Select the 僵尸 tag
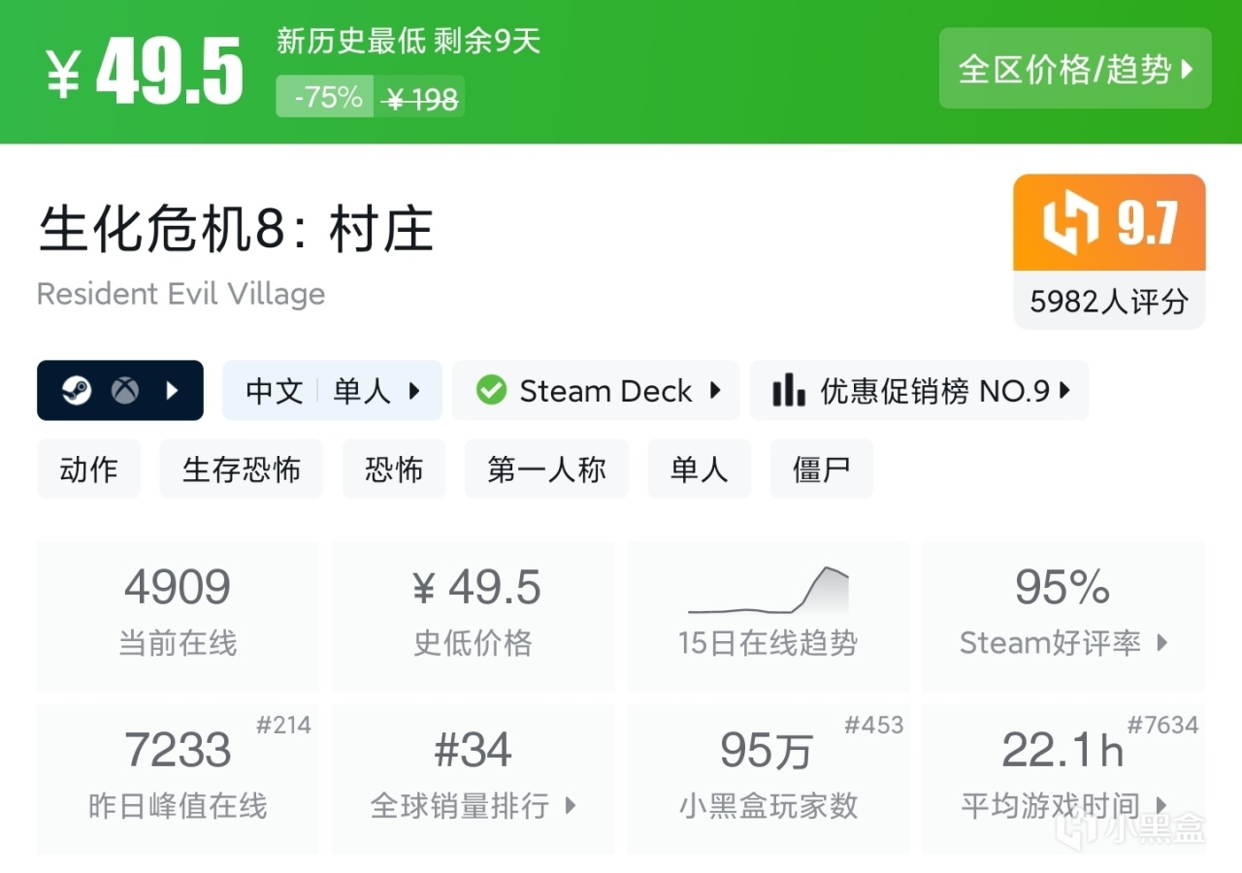 821,469
